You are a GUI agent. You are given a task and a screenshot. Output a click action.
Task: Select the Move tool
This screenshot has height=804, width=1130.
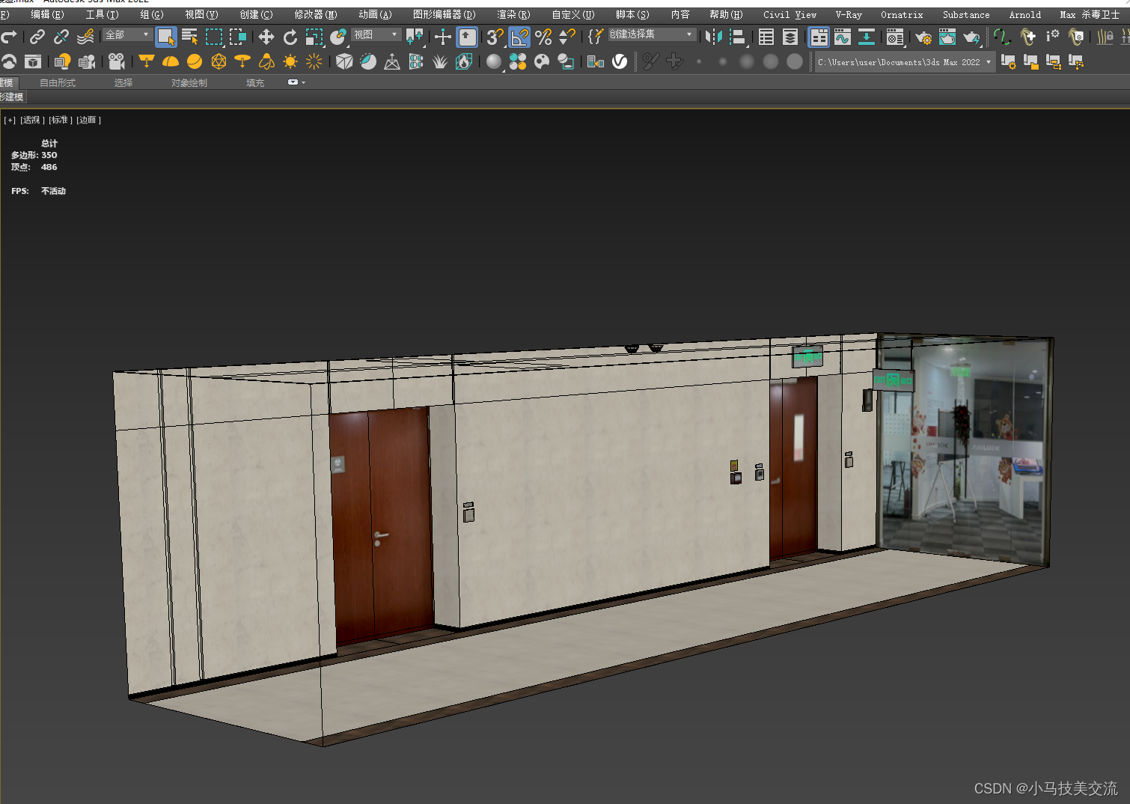coord(266,36)
